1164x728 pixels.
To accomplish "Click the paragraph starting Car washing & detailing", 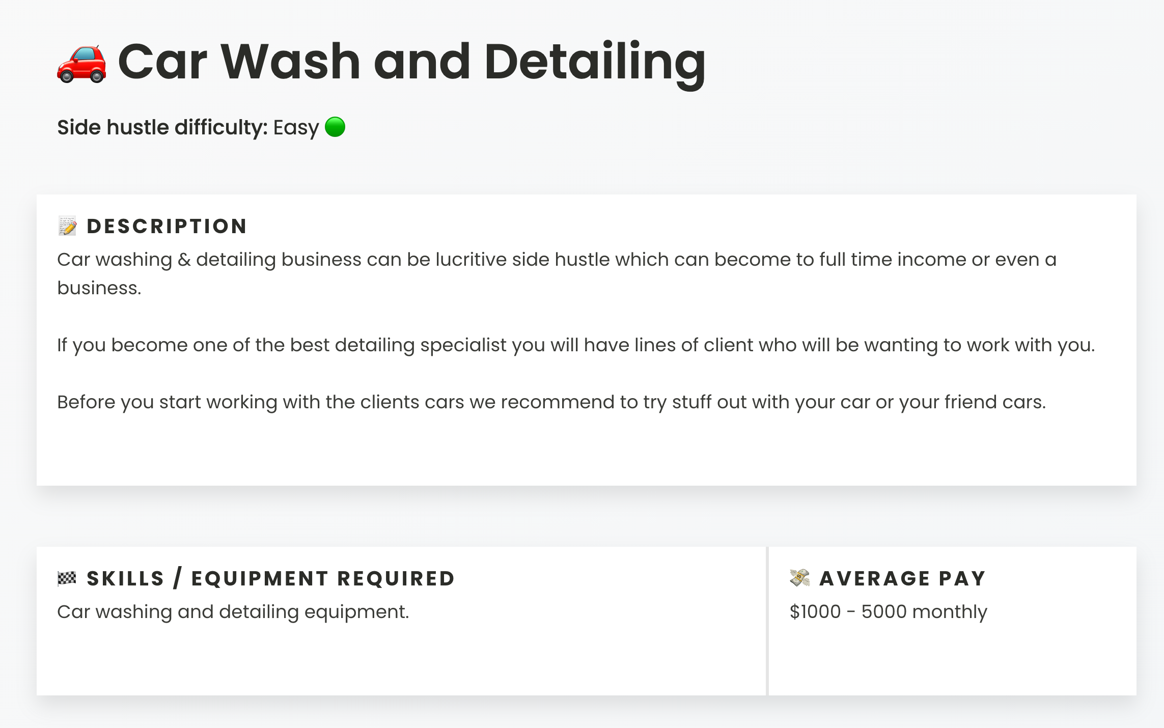I will point(557,273).
